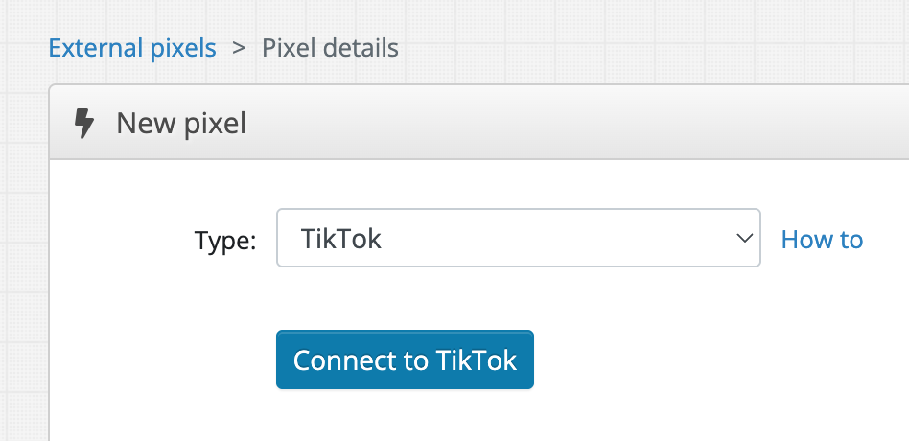
Task: Go to External pixels breadcrumb
Action: tap(132, 47)
